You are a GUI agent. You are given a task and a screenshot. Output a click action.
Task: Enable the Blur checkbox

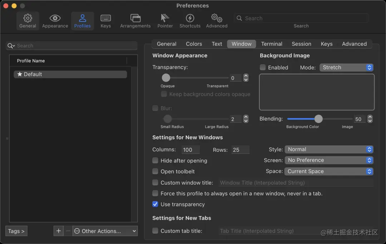(x=155, y=108)
